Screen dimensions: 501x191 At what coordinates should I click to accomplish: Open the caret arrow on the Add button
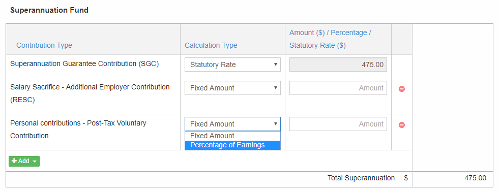coord(34,162)
